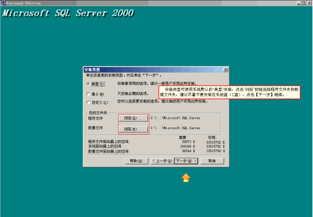
Task: Click 浏览 button for 程序文件
Action: point(133,118)
